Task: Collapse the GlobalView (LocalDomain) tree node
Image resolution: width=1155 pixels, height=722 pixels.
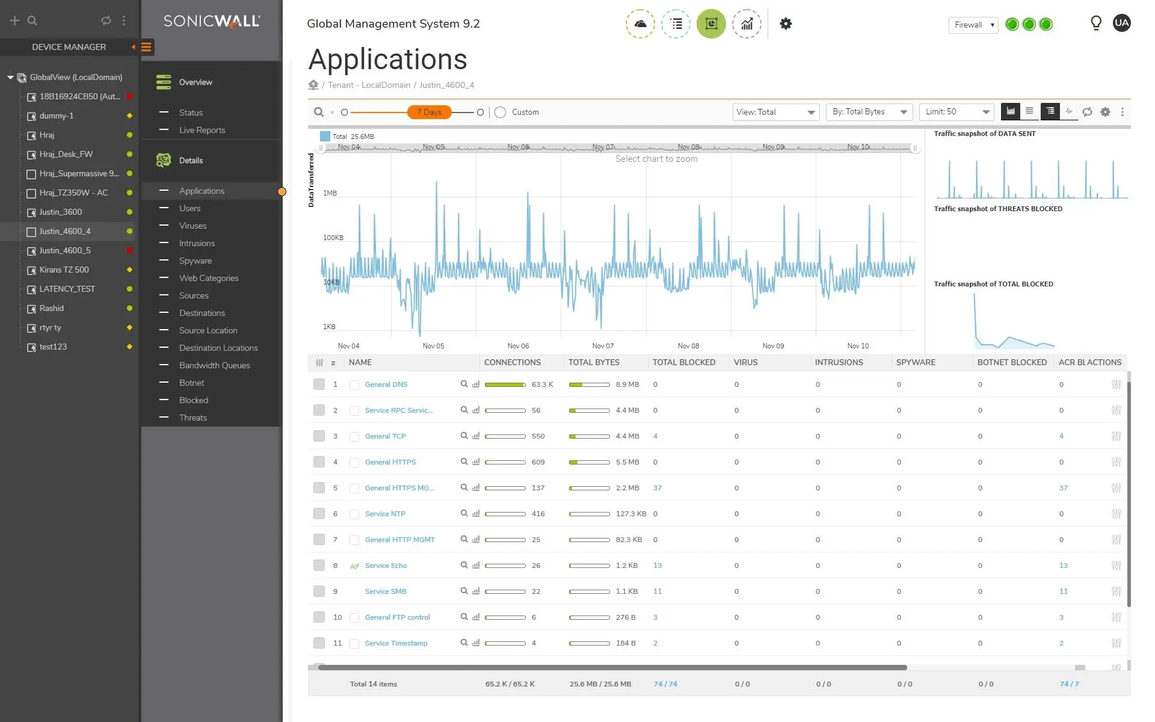Action: (x=10, y=77)
